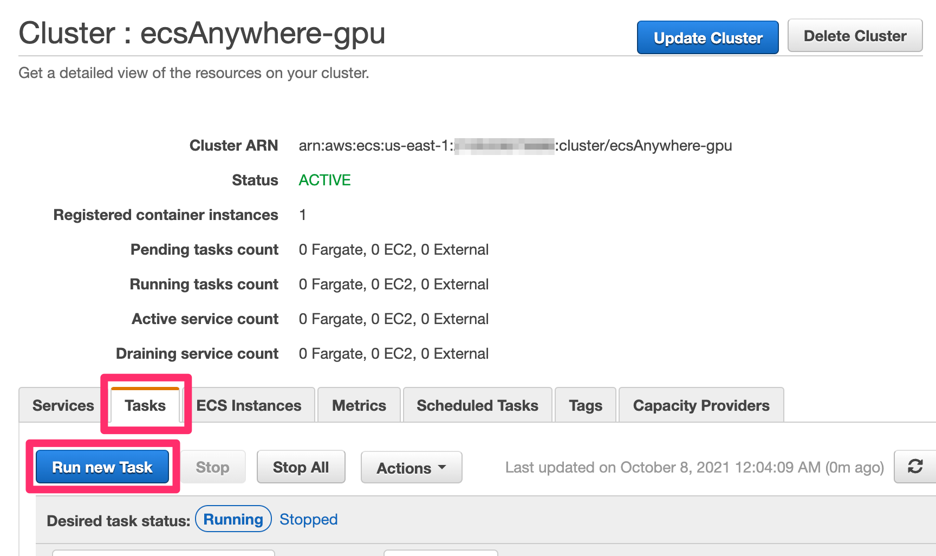Switch to the ECS Instances tab
Viewport: 936px width, 556px height.
pyautogui.click(x=249, y=405)
